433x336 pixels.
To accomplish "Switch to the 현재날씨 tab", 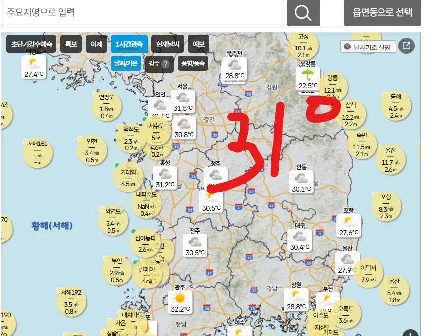I will click(x=167, y=44).
